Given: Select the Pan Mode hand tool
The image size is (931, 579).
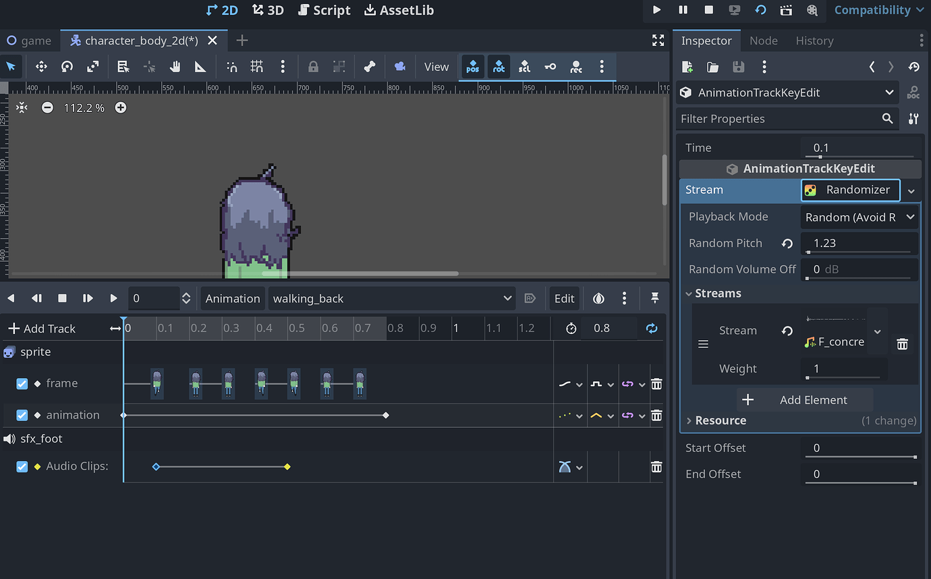Looking at the screenshot, I should [175, 67].
